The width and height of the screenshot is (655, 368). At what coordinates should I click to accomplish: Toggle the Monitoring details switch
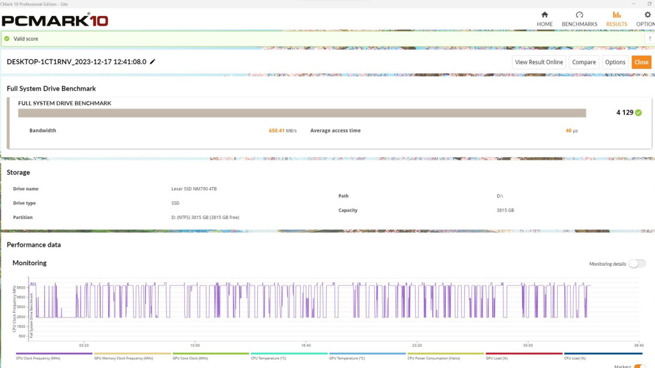tap(638, 264)
